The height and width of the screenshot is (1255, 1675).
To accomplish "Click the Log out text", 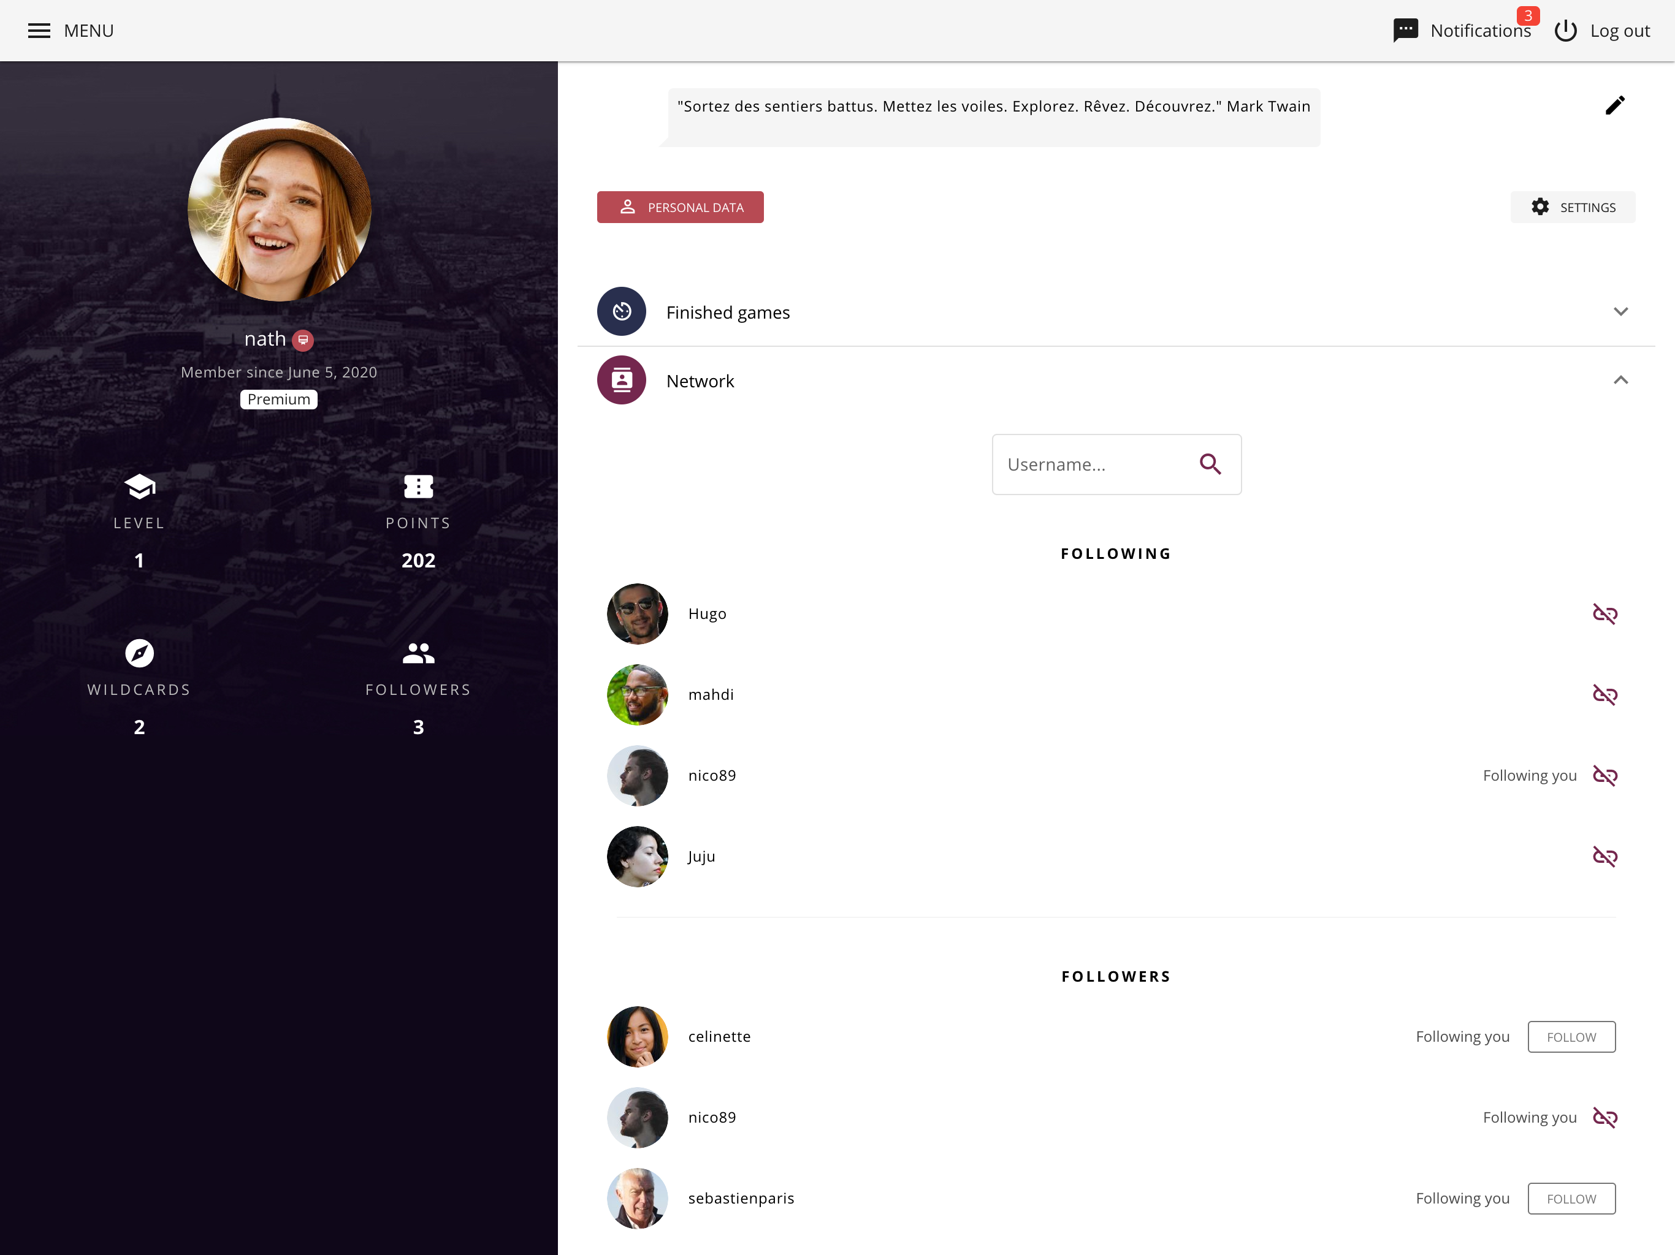I will [x=1620, y=30].
